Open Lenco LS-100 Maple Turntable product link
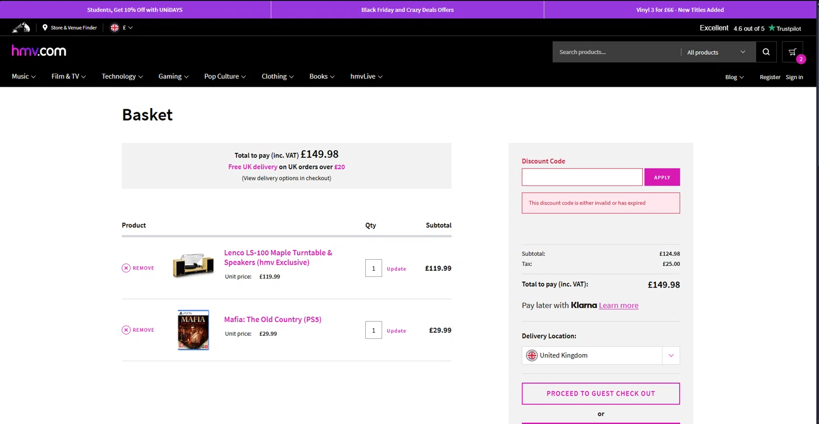819x424 pixels. (278, 258)
